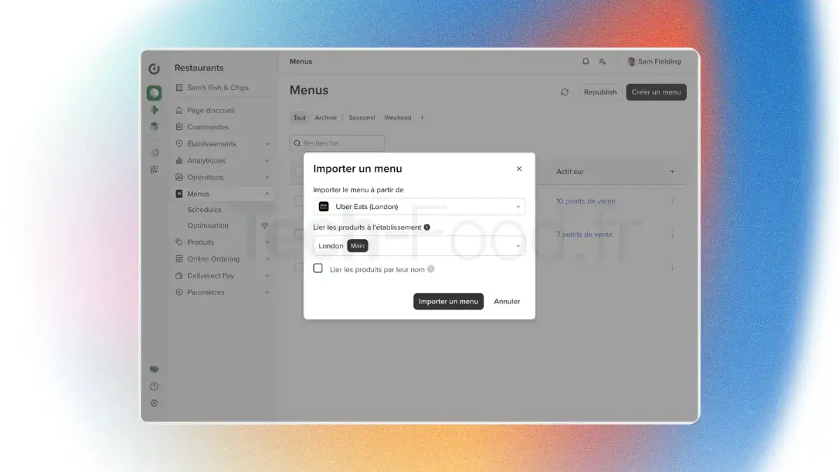This screenshot has height=472, width=839.
Task: Switch to the Weekend tab
Action: click(x=397, y=117)
